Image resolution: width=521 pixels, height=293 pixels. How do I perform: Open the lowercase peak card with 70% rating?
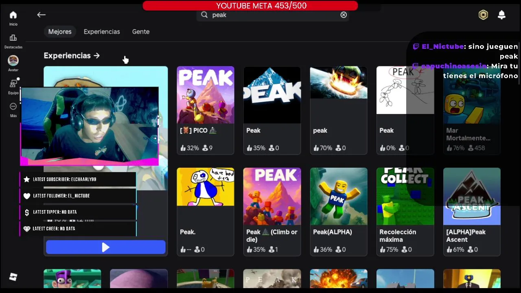tap(339, 110)
